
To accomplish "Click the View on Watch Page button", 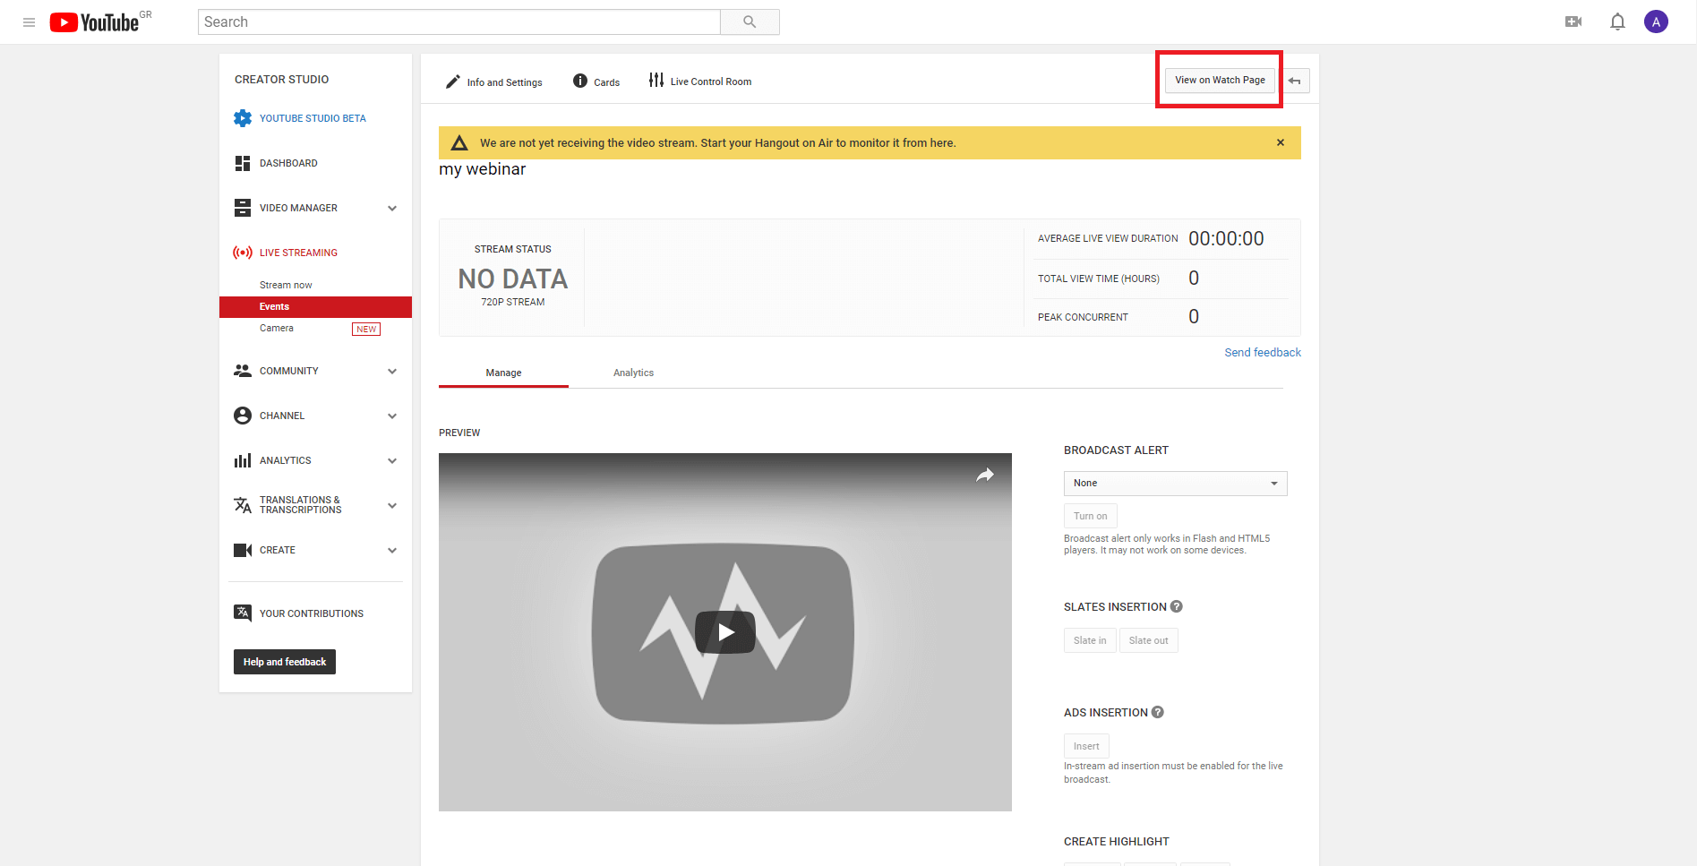I will 1219,80.
